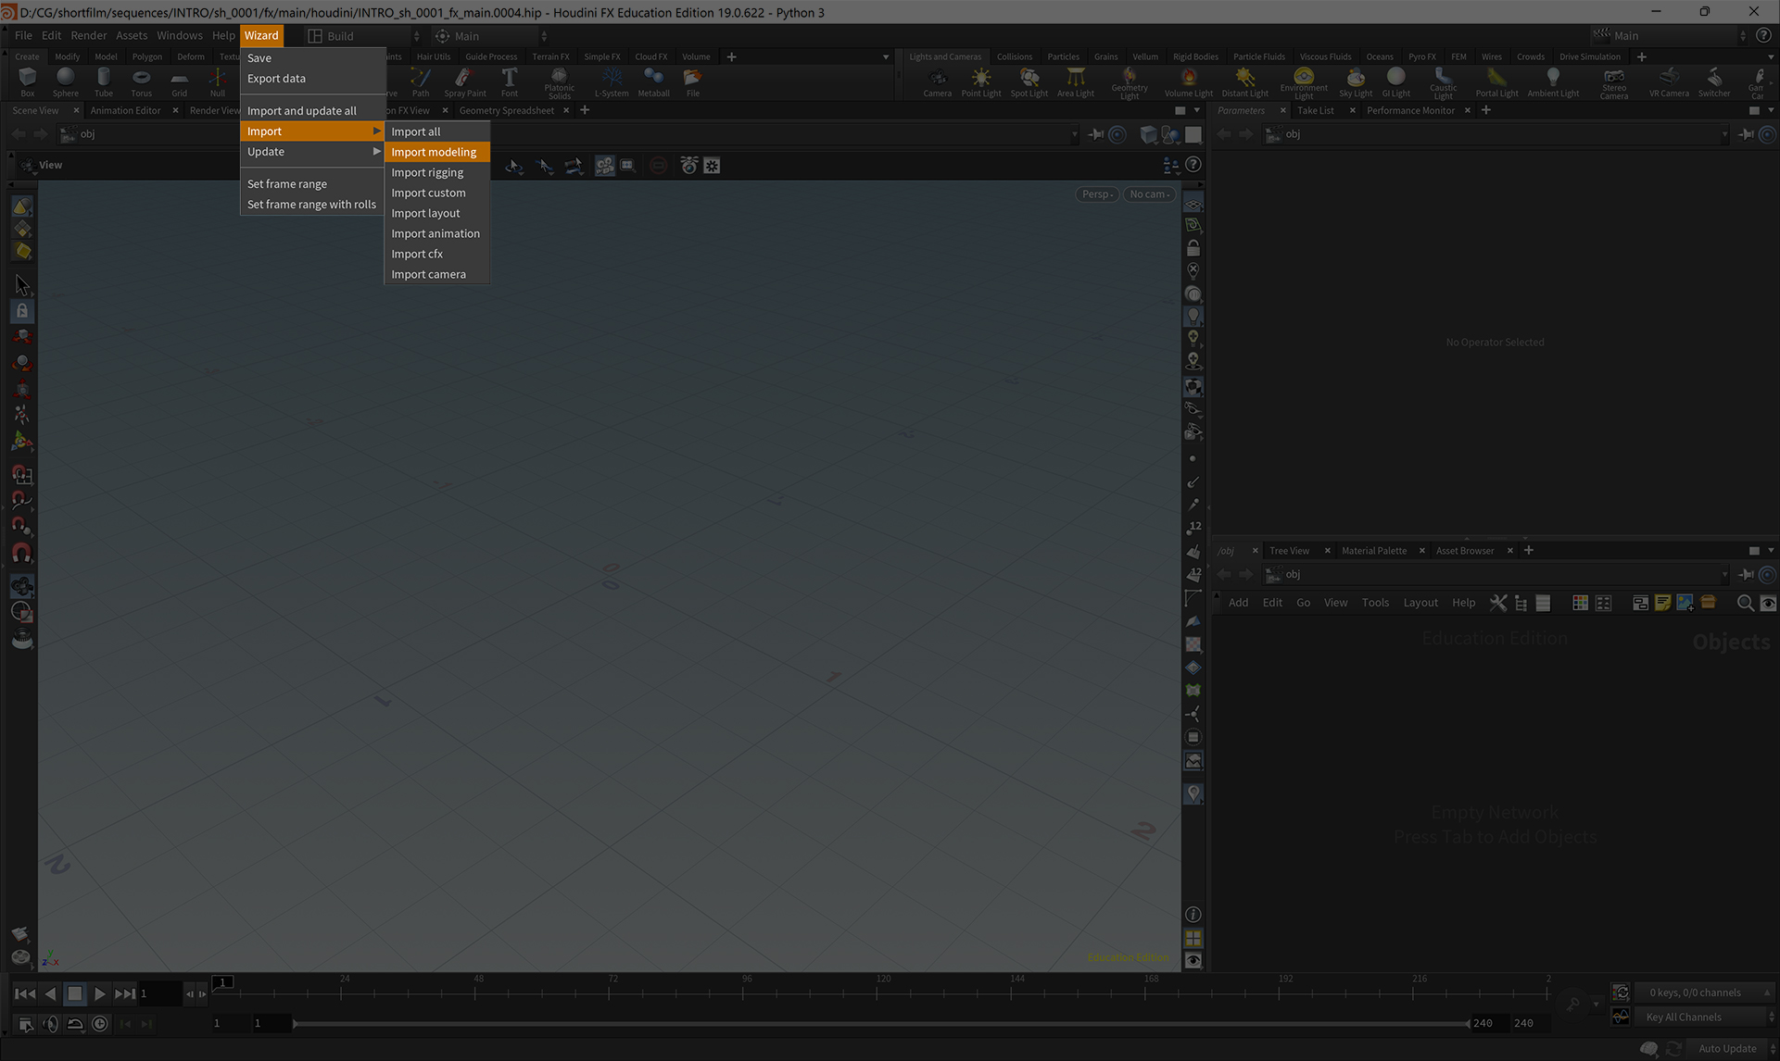The image size is (1780, 1061).
Task: Add a Portal Light
Action: click(1496, 81)
